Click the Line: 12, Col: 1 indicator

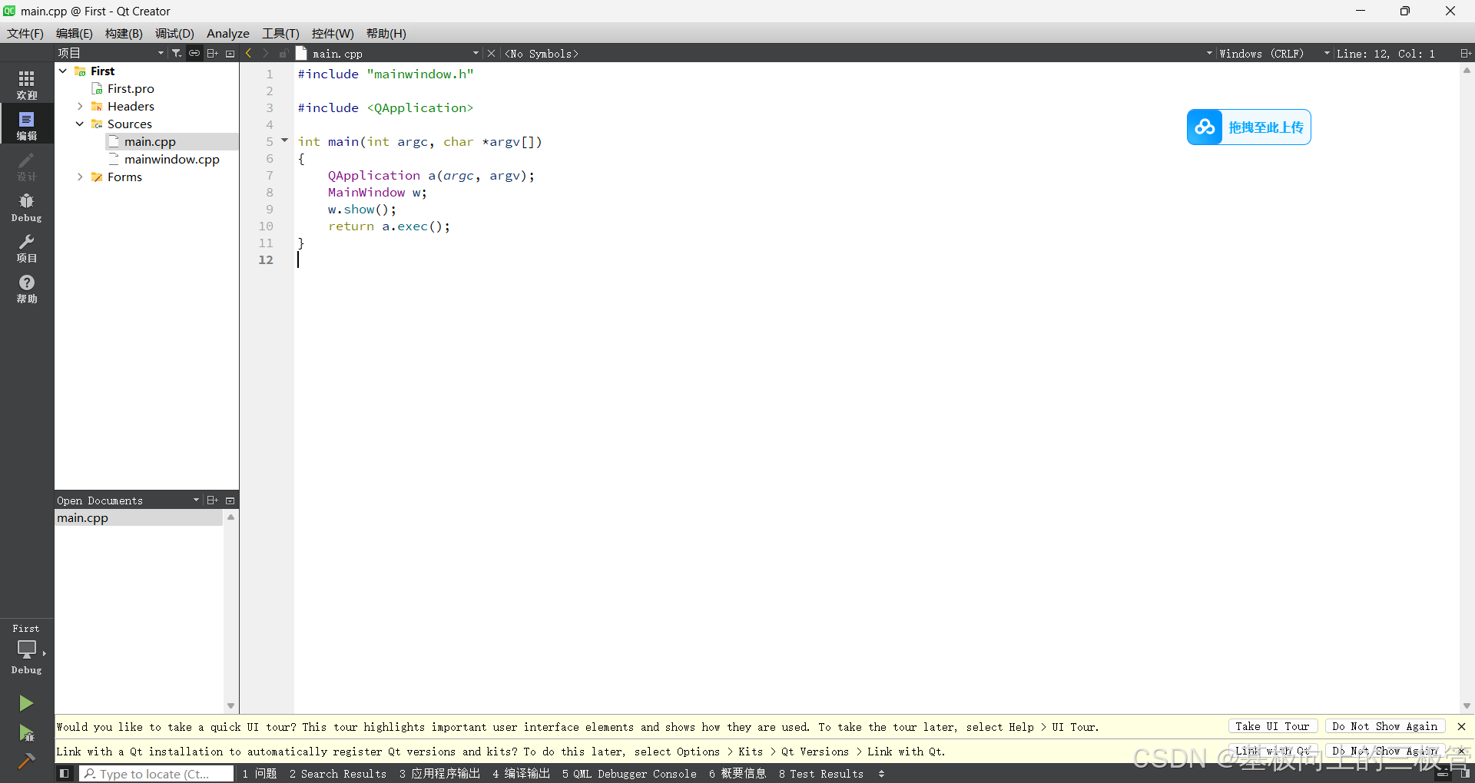pos(1386,53)
